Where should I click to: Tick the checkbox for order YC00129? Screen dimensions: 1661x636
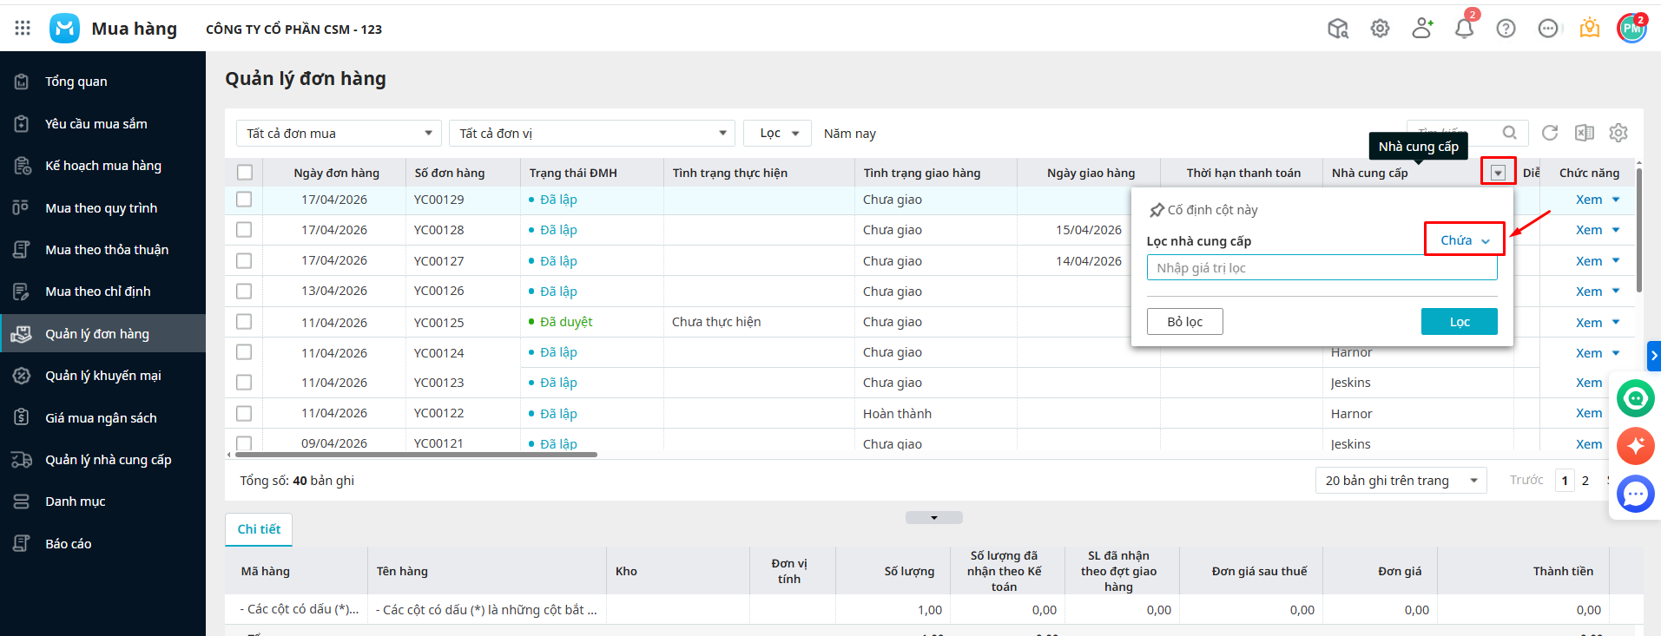coord(244,200)
